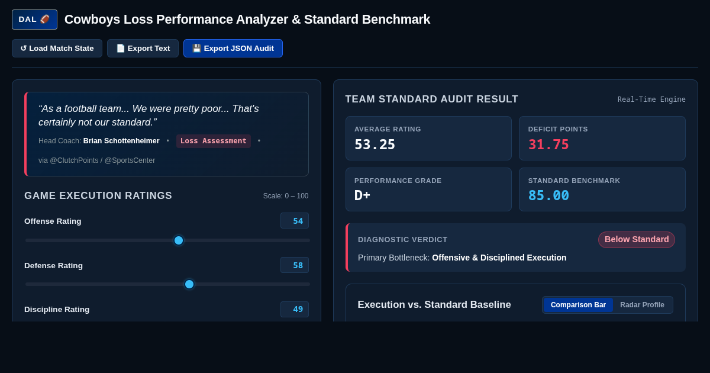710x373 pixels.
Task: Select the Deficit Points value 31.75
Action: (x=548, y=144)
